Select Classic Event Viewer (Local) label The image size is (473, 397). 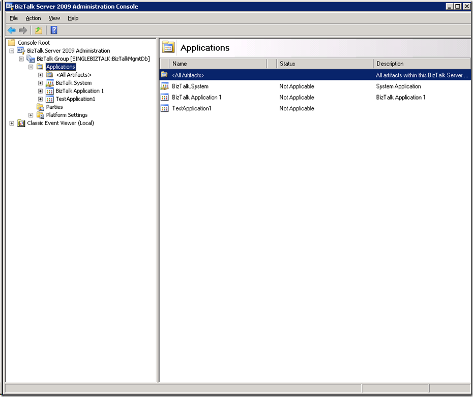click(61, 123)
